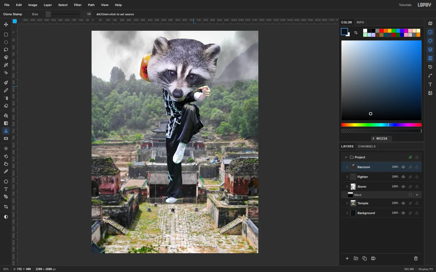
Task: Pick the red swatch in the palette
Action: [381, 31]
